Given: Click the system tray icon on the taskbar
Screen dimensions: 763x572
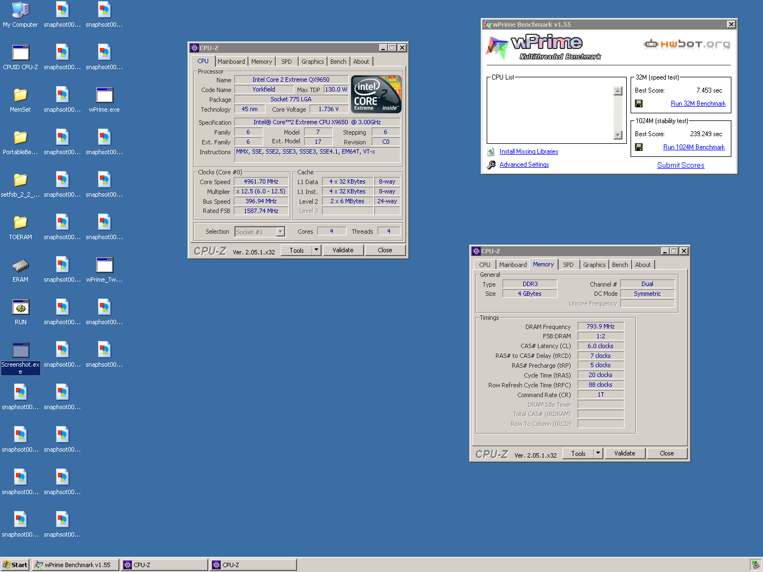Looking at the screenshot, I should pyautogui.click(x=755, y=565).
